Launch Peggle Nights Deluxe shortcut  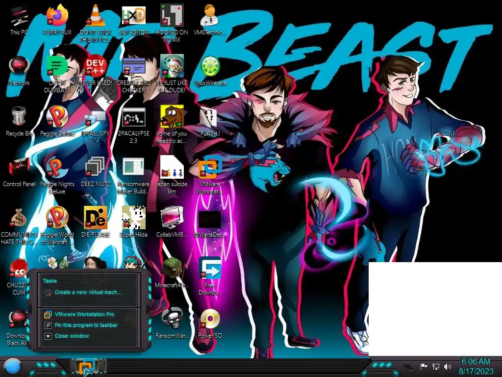[x=57, y=176]
